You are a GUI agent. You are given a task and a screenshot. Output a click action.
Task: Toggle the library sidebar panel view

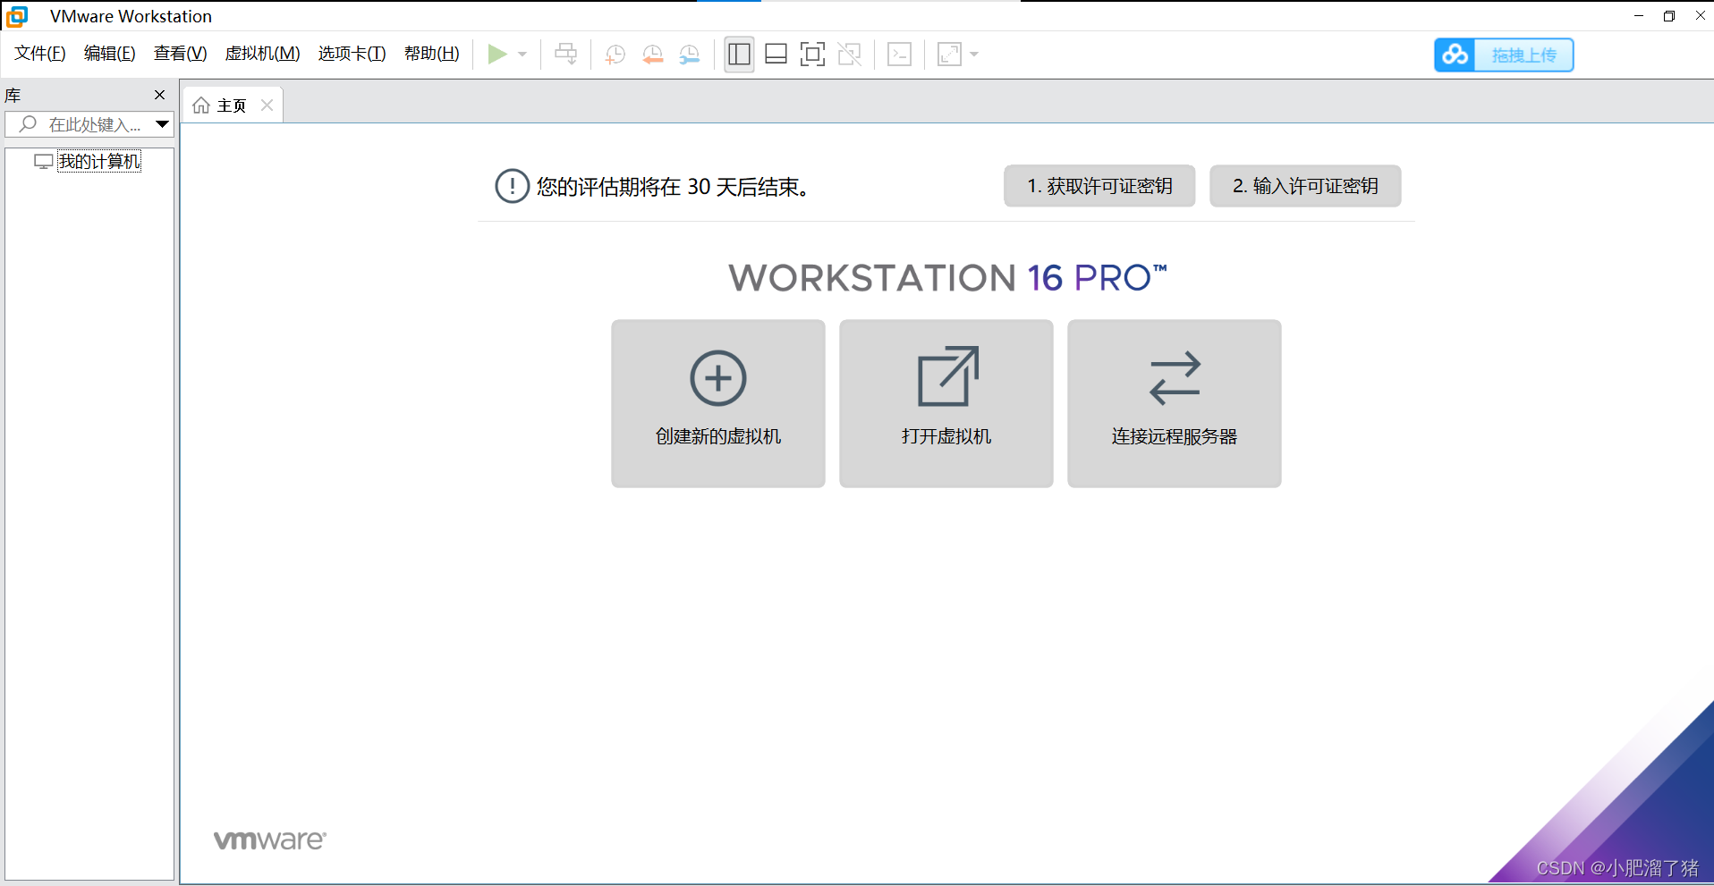pos(739,55)
